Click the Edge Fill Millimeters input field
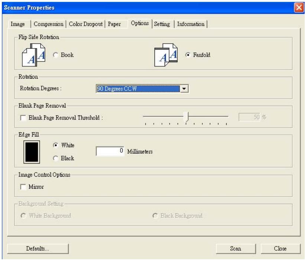The width and height of the screenshot is (305, 260). tap(110, 151)
